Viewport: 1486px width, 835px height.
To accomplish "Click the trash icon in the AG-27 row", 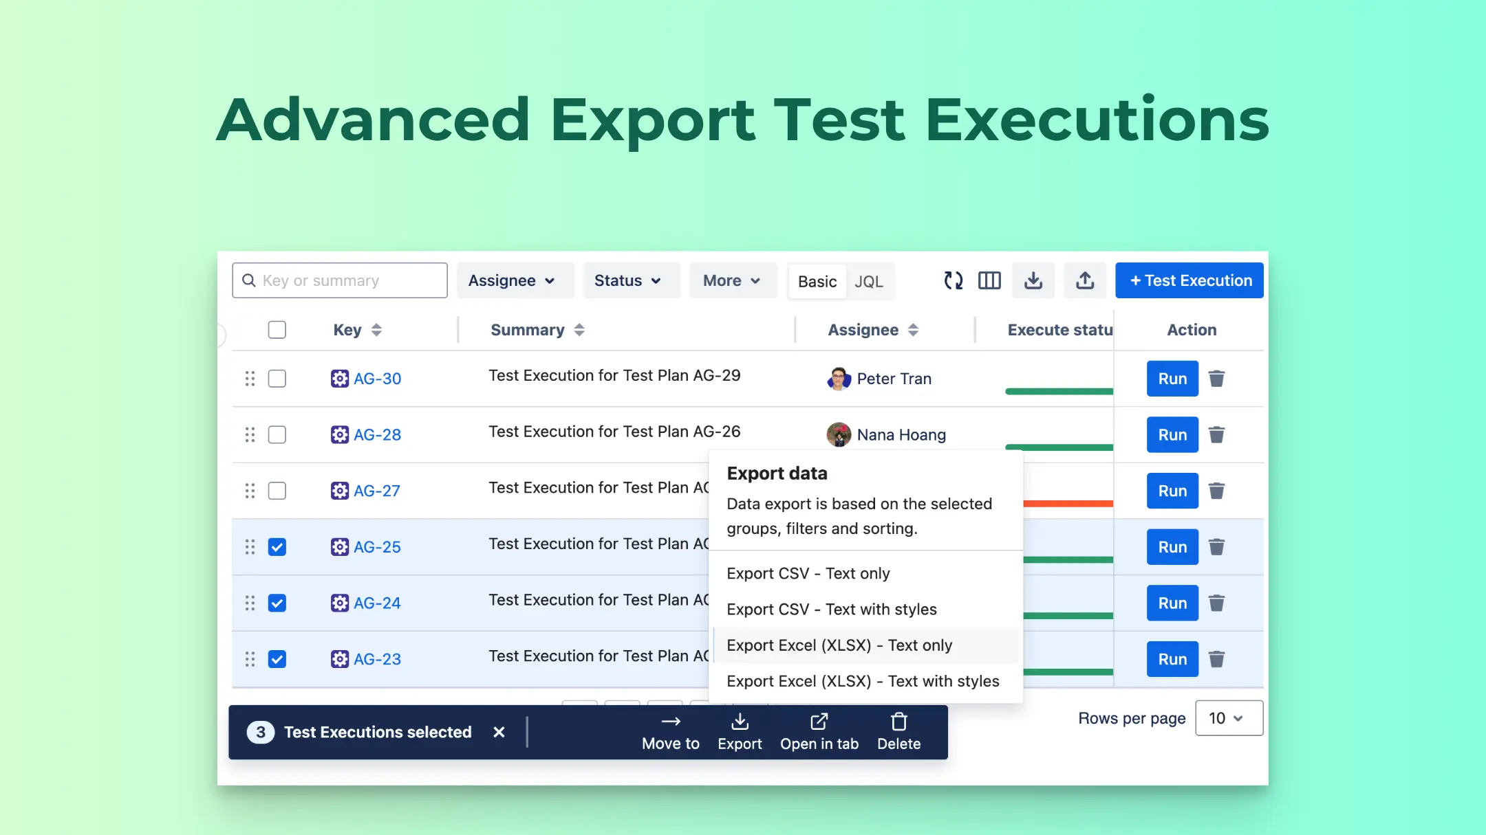I will pyautogui.click(x=1216, y=491).
